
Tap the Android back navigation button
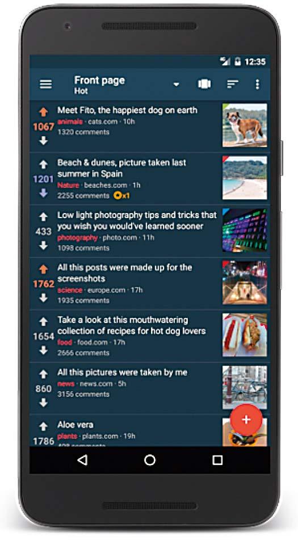click(82, 460)
